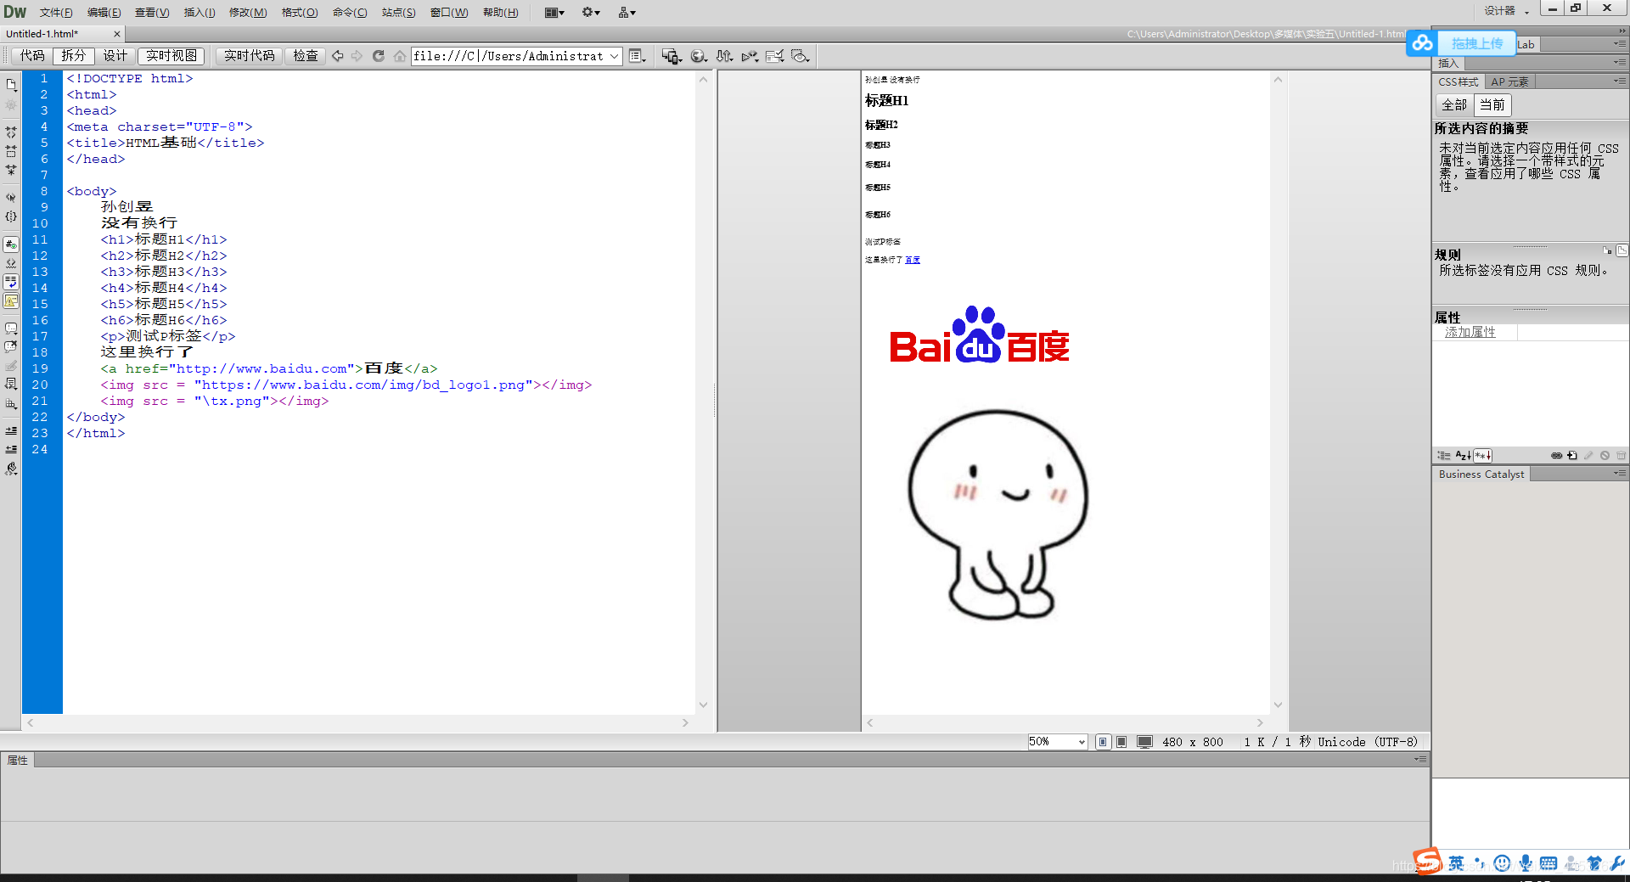Screen dimensions: 1630x882
Task: Open the Business Catalyst panel options menu
Action: point(1620,474)
